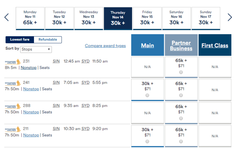Open the Compare award types link
234x149 pixels.
(105, 46)
